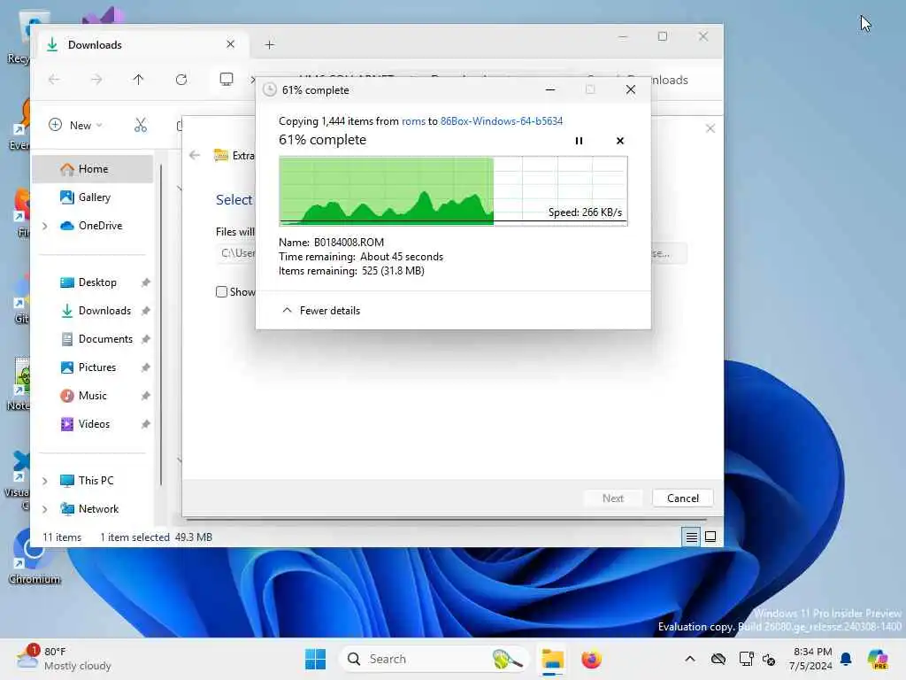Open the pinned Videos folder
The width and height of the screenshot is (906, 680).
(x=85, y=424)
